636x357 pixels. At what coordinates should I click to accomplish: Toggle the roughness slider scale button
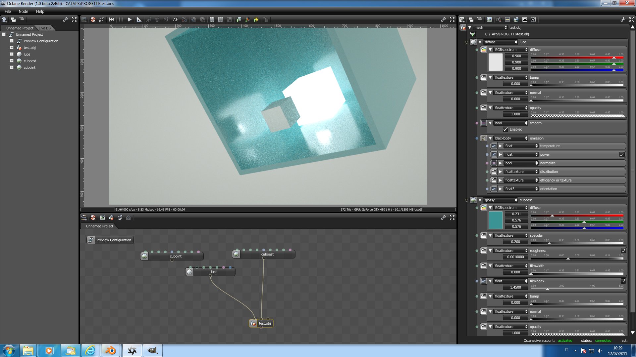point(623,251)
